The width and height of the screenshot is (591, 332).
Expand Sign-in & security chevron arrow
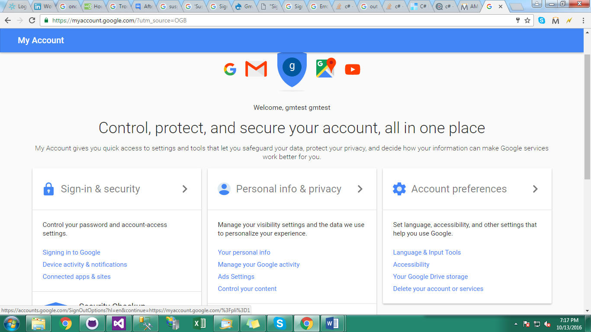[185, 189]
